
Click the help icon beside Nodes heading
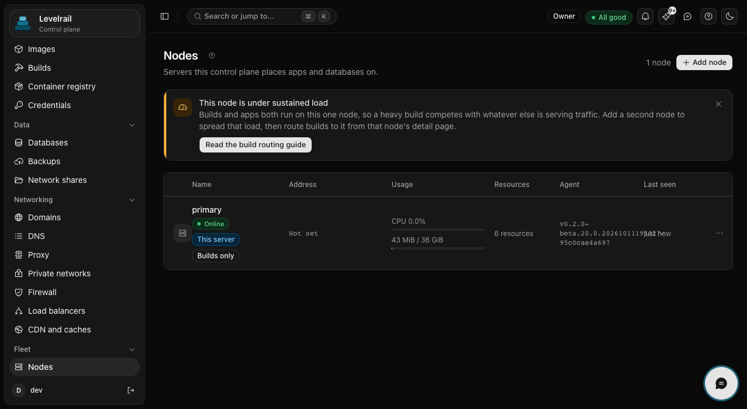pyautogui.click(x=212, y=56)
